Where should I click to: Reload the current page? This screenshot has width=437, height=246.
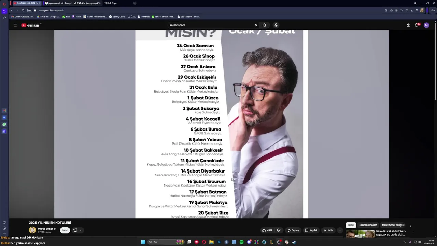pos(23,10)
